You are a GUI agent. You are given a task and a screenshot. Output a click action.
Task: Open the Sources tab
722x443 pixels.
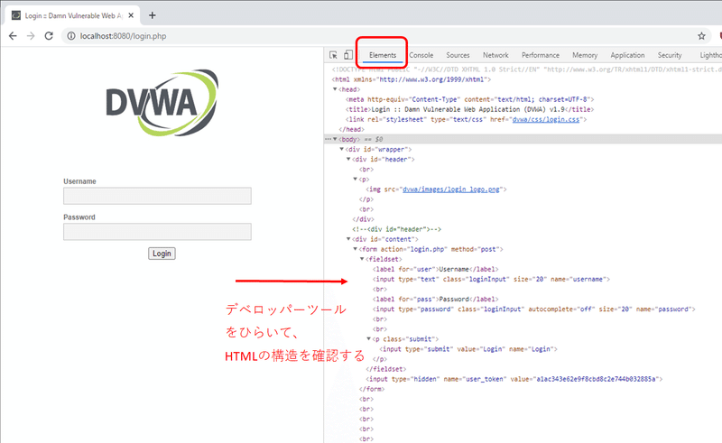tap(458, 55)
